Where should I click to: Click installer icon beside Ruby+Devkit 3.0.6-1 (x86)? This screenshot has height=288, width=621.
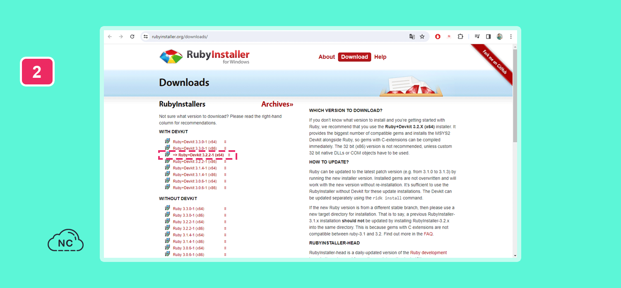[x=167, y=187]
